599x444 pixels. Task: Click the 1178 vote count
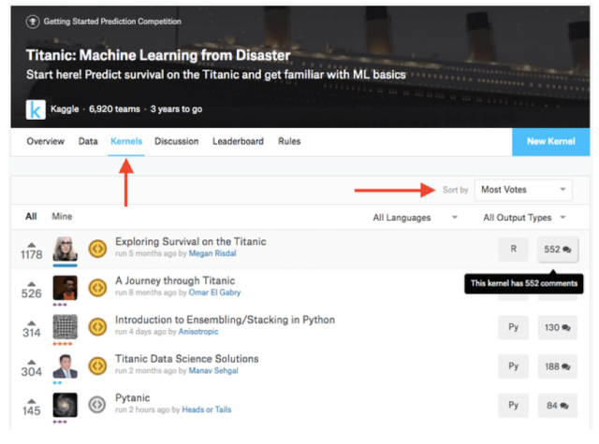tap(32, 254)
